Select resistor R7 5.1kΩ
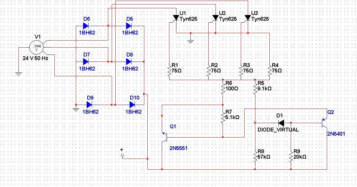The width and height of the screenshot is (357, 187). (x=223, y=116)
